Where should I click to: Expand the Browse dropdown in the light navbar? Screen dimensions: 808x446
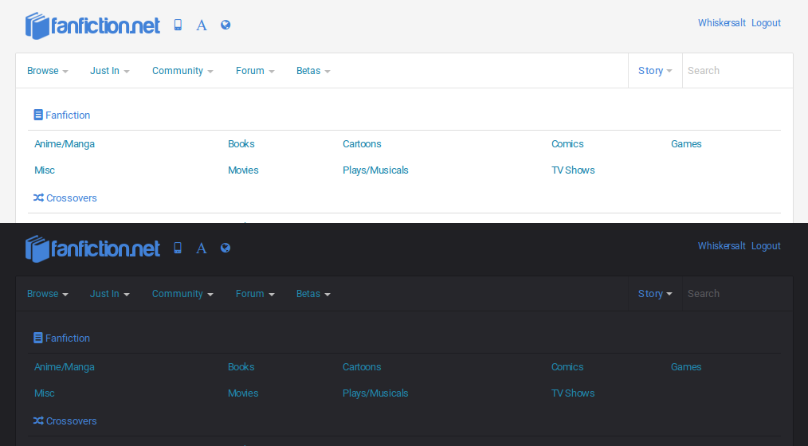tap(47, 71)
